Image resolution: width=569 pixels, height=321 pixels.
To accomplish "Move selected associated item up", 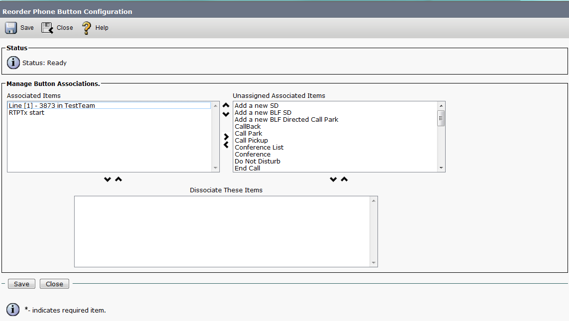I will pos(226,105).
